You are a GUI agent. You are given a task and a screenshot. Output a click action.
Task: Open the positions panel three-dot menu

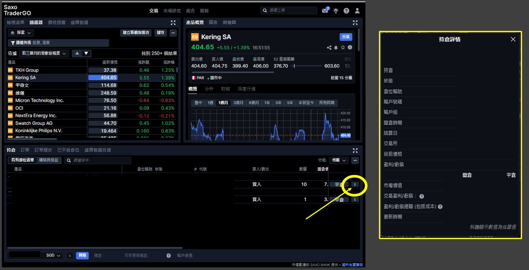[355, 160]
